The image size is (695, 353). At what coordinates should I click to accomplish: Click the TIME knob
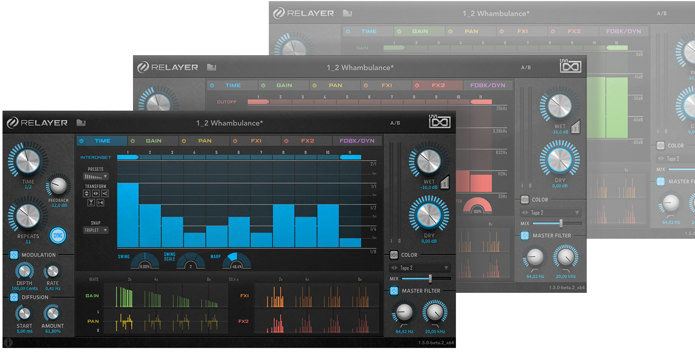click(x=28, y=161)
